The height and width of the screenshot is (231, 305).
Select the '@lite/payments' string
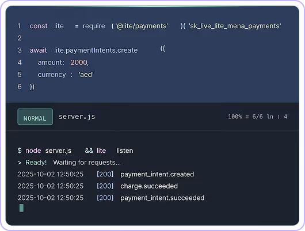pyautogui.click(x=142, y=26)
